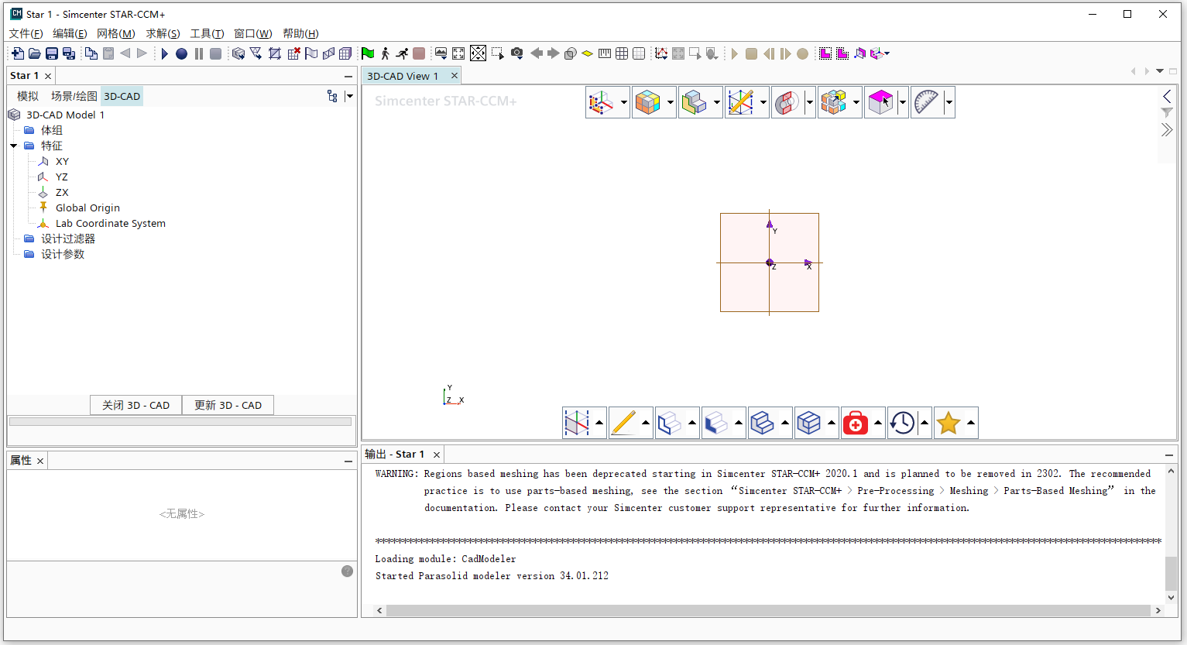Open dropdown next to section cut icon

click(809, 102)
